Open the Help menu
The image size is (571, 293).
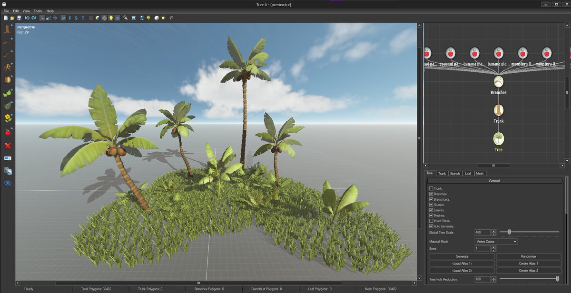point(50,10)
